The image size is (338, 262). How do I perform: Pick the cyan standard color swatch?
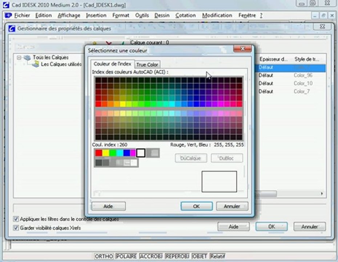coord(120,153)
